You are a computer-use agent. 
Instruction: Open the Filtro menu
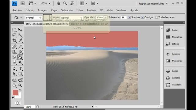pyautogui.click(x=80, y=10)
